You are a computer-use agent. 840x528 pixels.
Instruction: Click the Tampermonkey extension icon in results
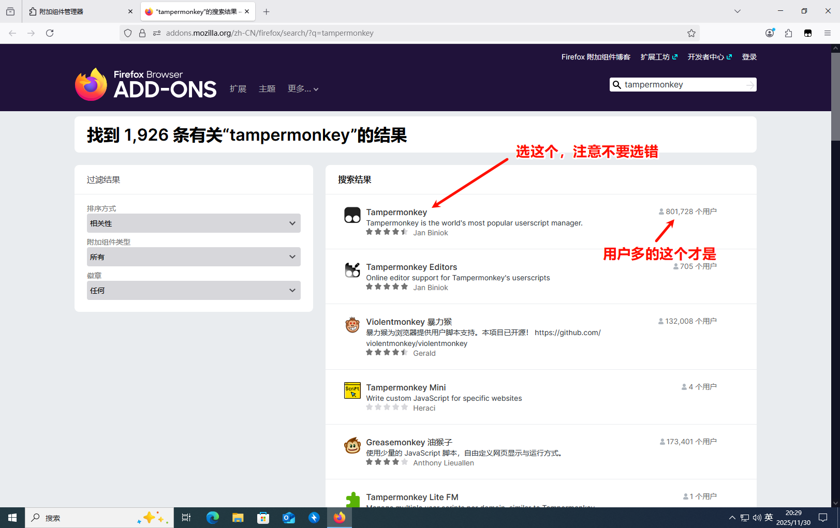[352, 215]
